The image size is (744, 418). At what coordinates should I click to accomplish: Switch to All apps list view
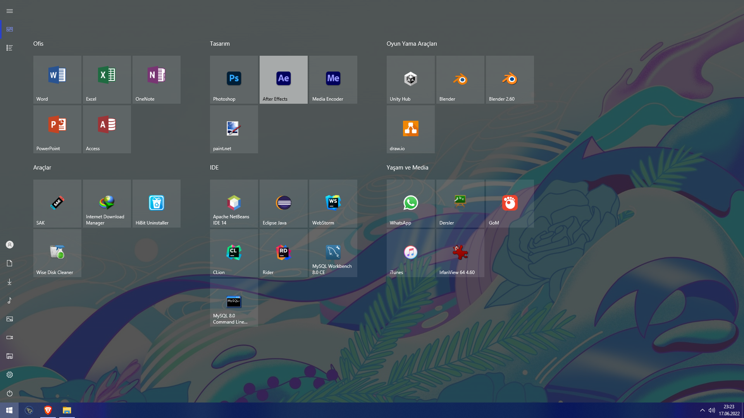click(x=10, y=48)
